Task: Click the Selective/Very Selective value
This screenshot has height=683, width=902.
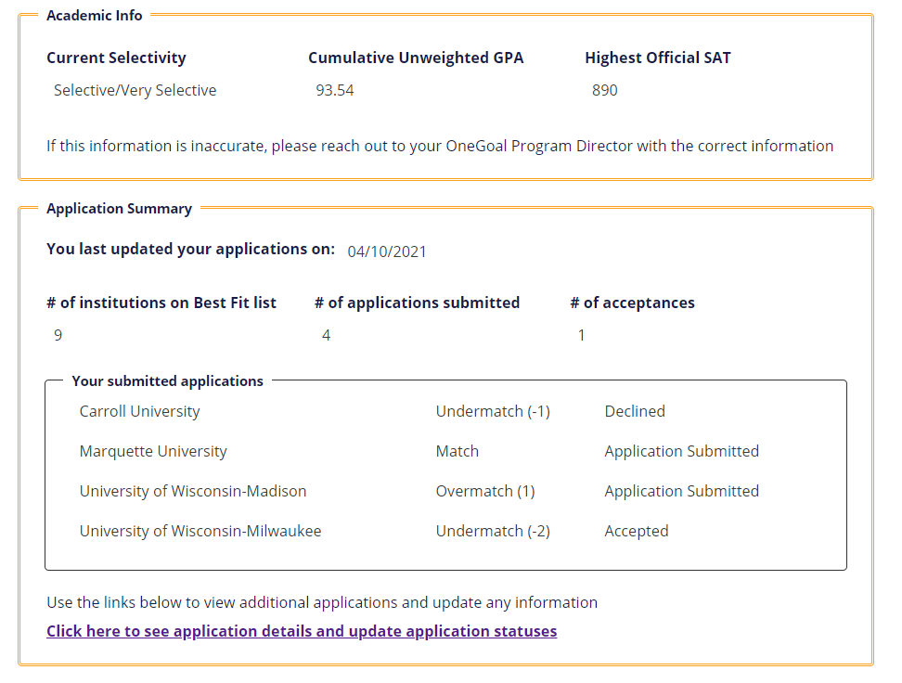Action: tap(135, 90)
